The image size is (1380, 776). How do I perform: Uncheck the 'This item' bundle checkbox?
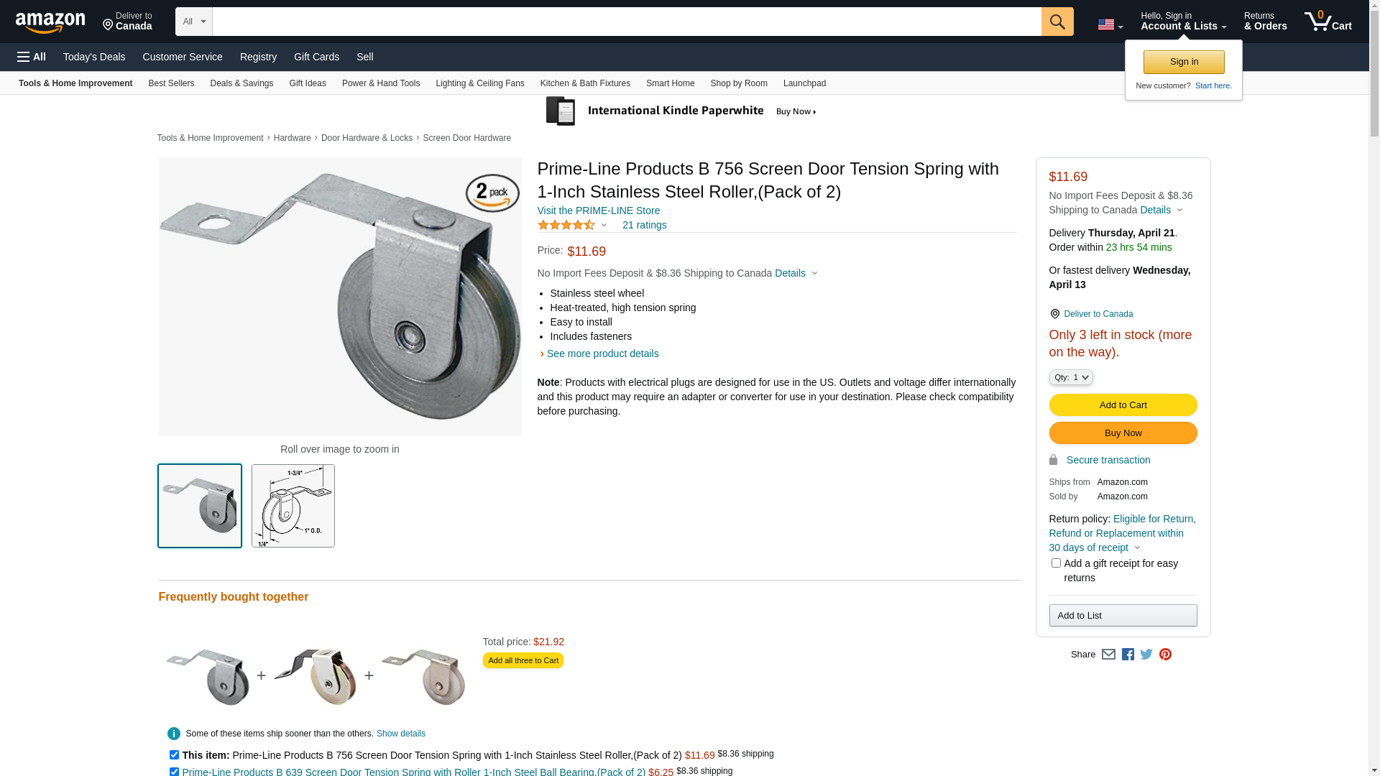(x=174, y=755)
